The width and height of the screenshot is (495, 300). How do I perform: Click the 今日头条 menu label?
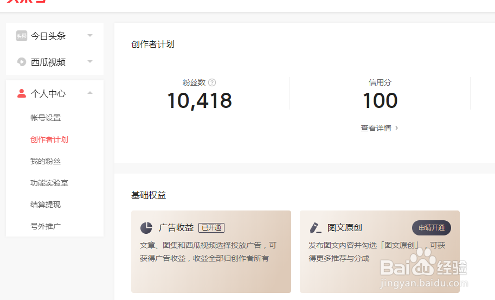click(x=48, y=36)
